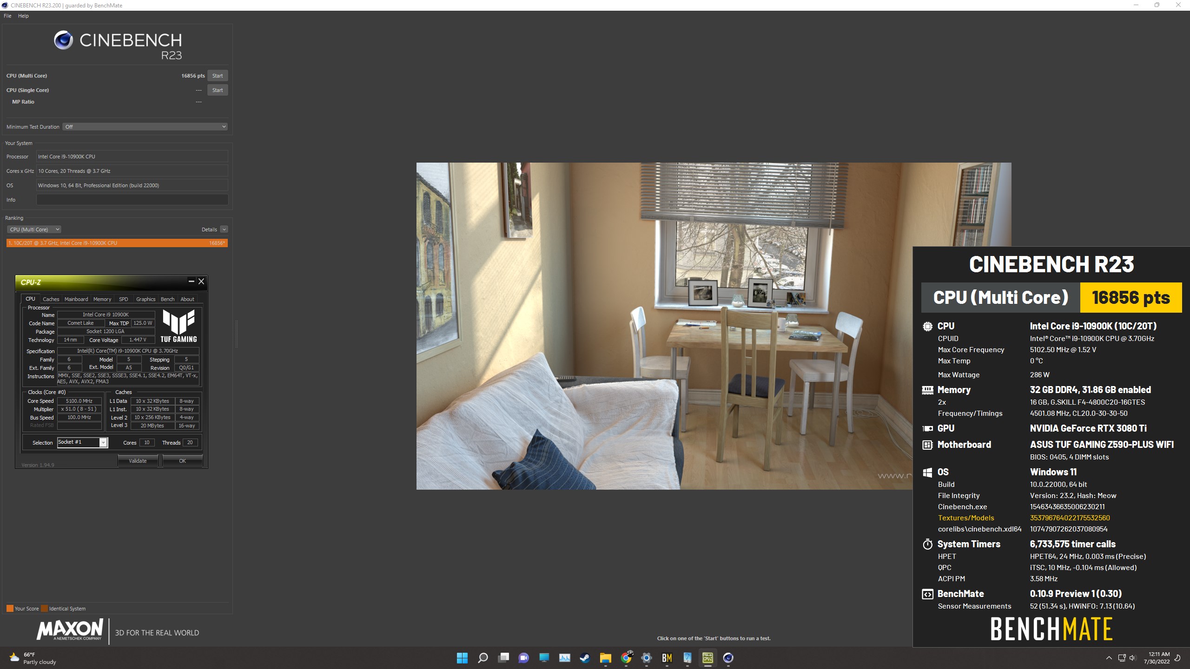The width and height of the screenshot is (1190, 669).
Task: Launch Steam from the taskbar
Action: pyautogui.click(x=585, y=658)
